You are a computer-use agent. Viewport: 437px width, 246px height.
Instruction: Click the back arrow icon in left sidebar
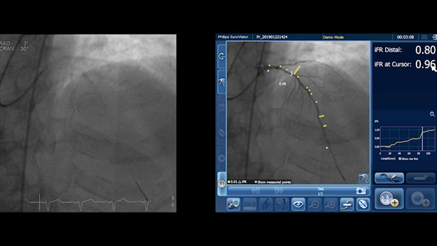pos(222,56)
